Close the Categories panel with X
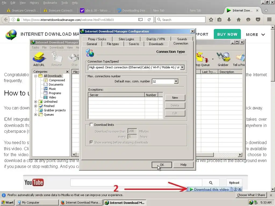 point(67,72)
